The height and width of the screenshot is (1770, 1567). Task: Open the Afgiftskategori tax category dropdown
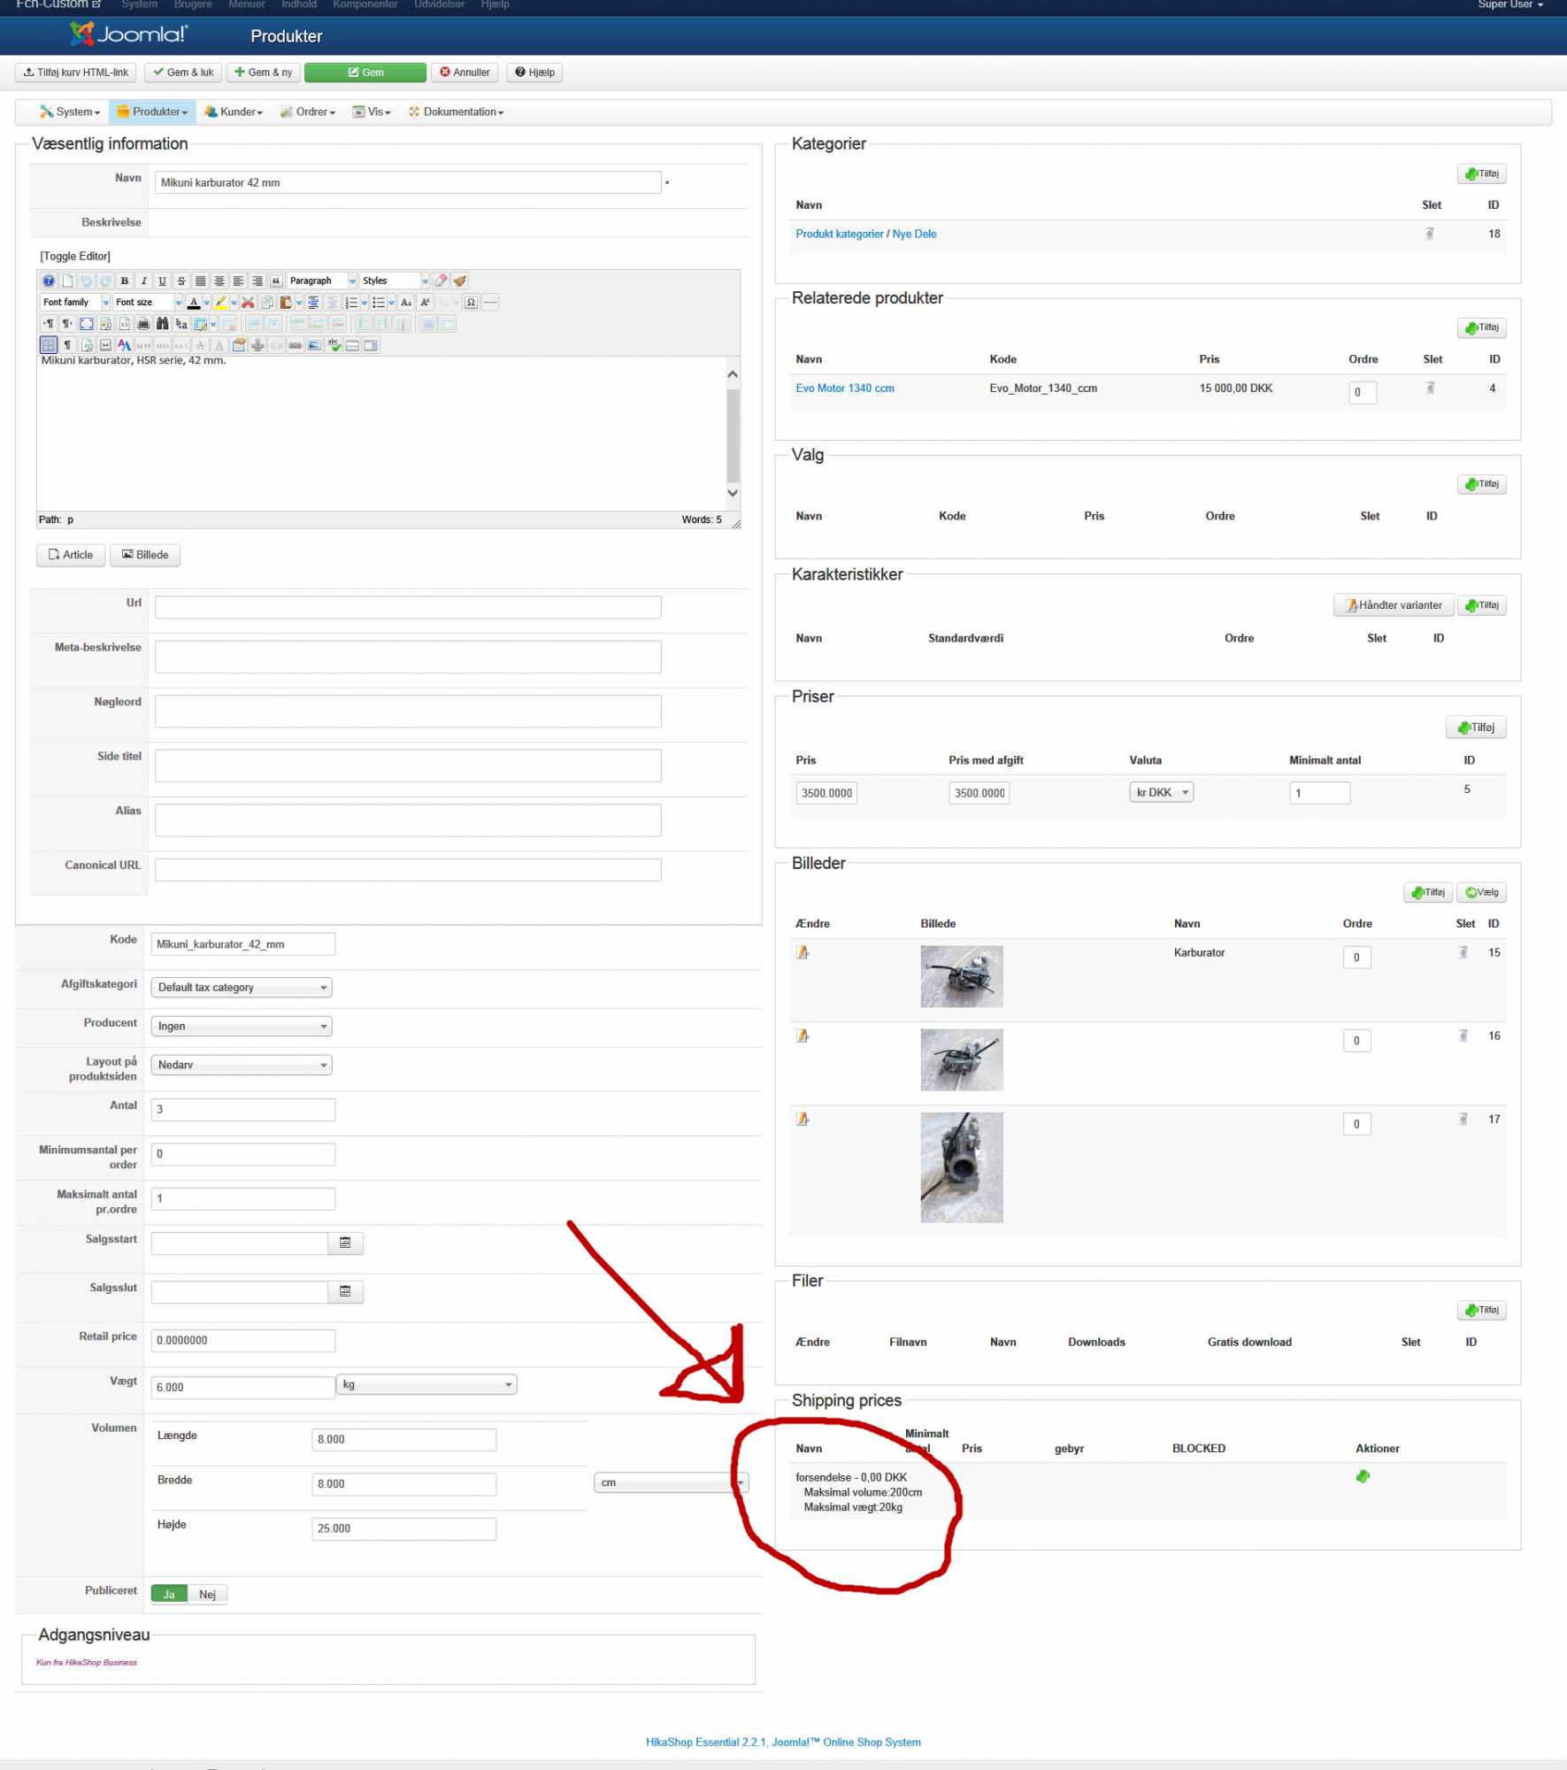[x=242, y=987]
